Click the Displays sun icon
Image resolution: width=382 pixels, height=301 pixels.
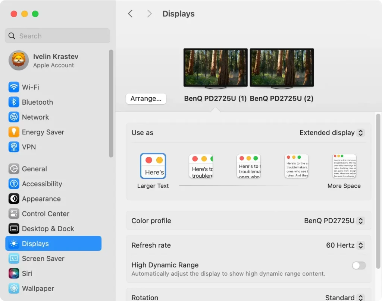(14, 244)
